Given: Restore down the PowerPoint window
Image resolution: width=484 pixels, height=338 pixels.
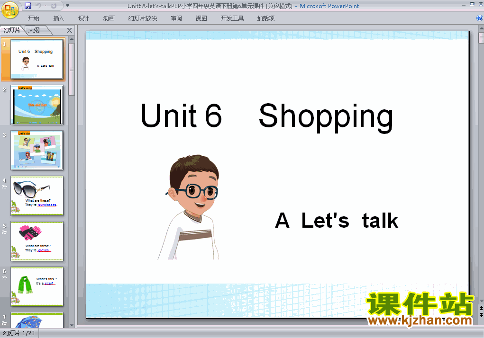Looking at the screenshot, I should point(472,4).
